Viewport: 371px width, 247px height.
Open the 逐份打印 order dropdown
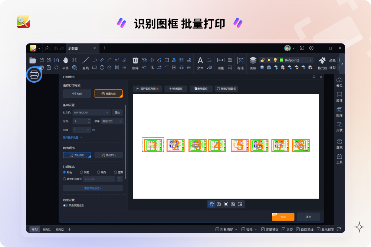112,121
